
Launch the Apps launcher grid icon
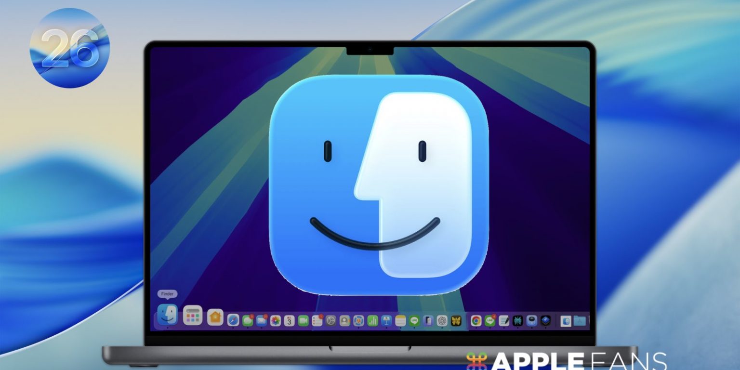(x=193, y=316)
